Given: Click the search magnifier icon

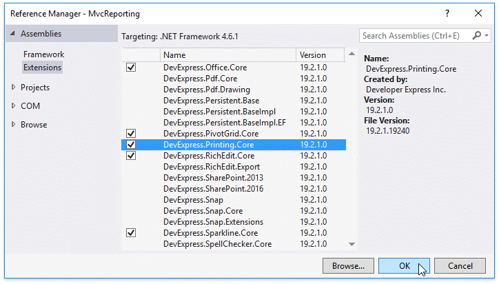Looking at the screenshot, I should [476, 35].
